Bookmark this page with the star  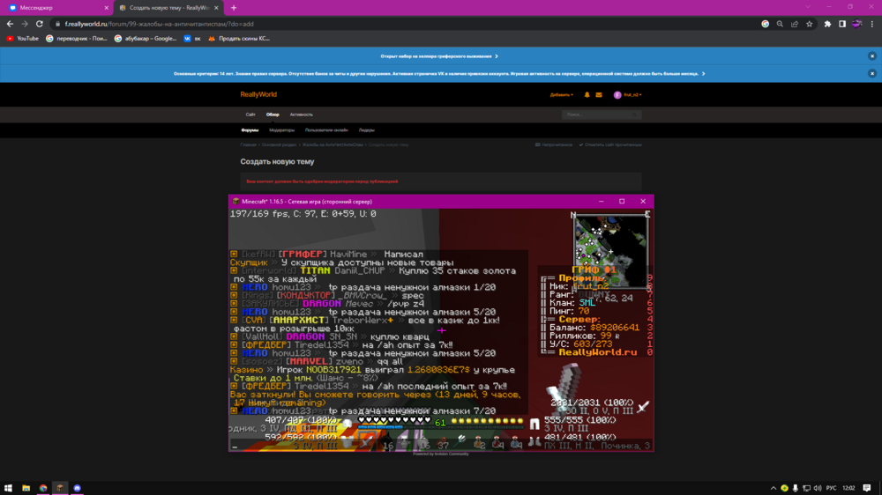pyautogui.click(x=809, y=24)
